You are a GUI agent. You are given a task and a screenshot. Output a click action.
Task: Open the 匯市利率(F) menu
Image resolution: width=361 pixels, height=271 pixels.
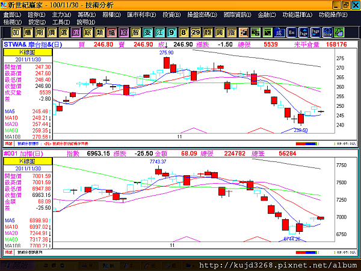(141, 14)
